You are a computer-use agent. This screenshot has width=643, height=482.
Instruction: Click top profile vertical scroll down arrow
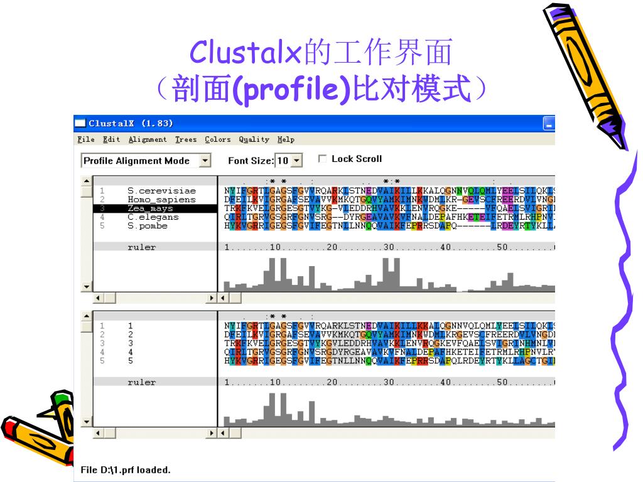pyautogui.click(x=86, y=287)
